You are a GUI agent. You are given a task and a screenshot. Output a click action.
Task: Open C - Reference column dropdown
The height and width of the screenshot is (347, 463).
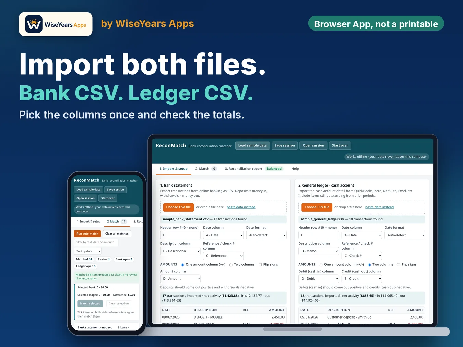tap(223, 256)
